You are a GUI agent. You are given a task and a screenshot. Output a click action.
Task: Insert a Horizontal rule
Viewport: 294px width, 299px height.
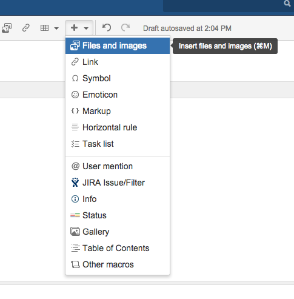point(118,127)
